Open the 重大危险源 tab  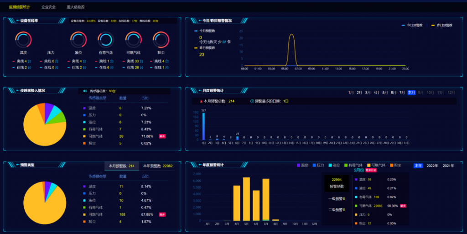pos(75,7)
